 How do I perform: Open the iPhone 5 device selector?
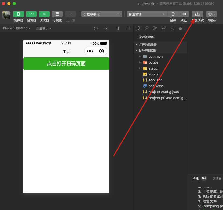(x=16, y=28)
